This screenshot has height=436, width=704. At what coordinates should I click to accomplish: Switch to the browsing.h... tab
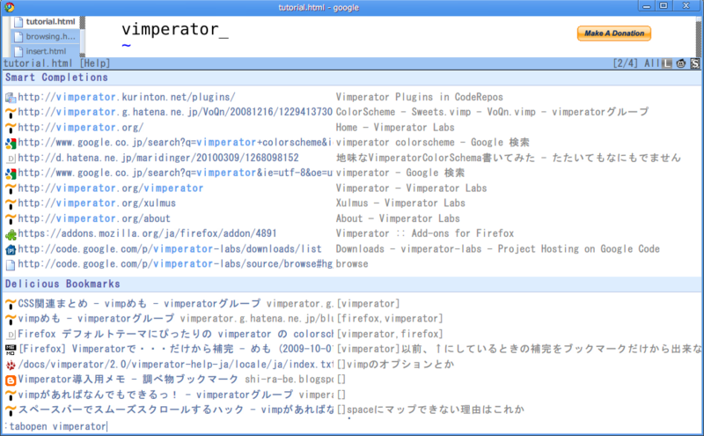tap(45, 36)
